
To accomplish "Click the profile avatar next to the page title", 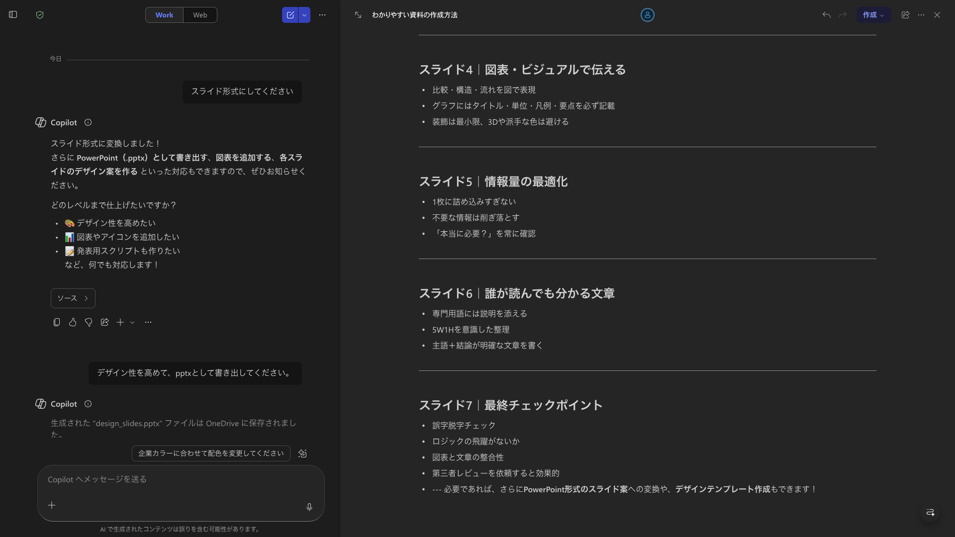I will point(648,15).
